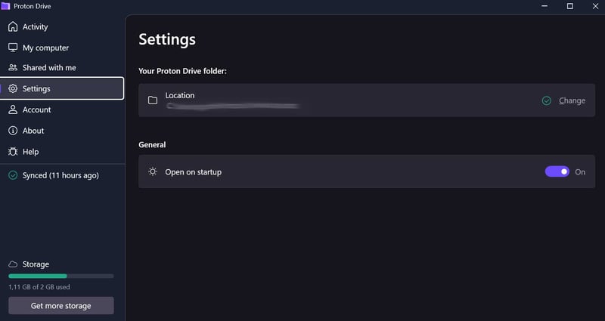This screenshot has height=321, width=605.
Task: Disable the Open on startup toggle
Action: coord(557,172)
